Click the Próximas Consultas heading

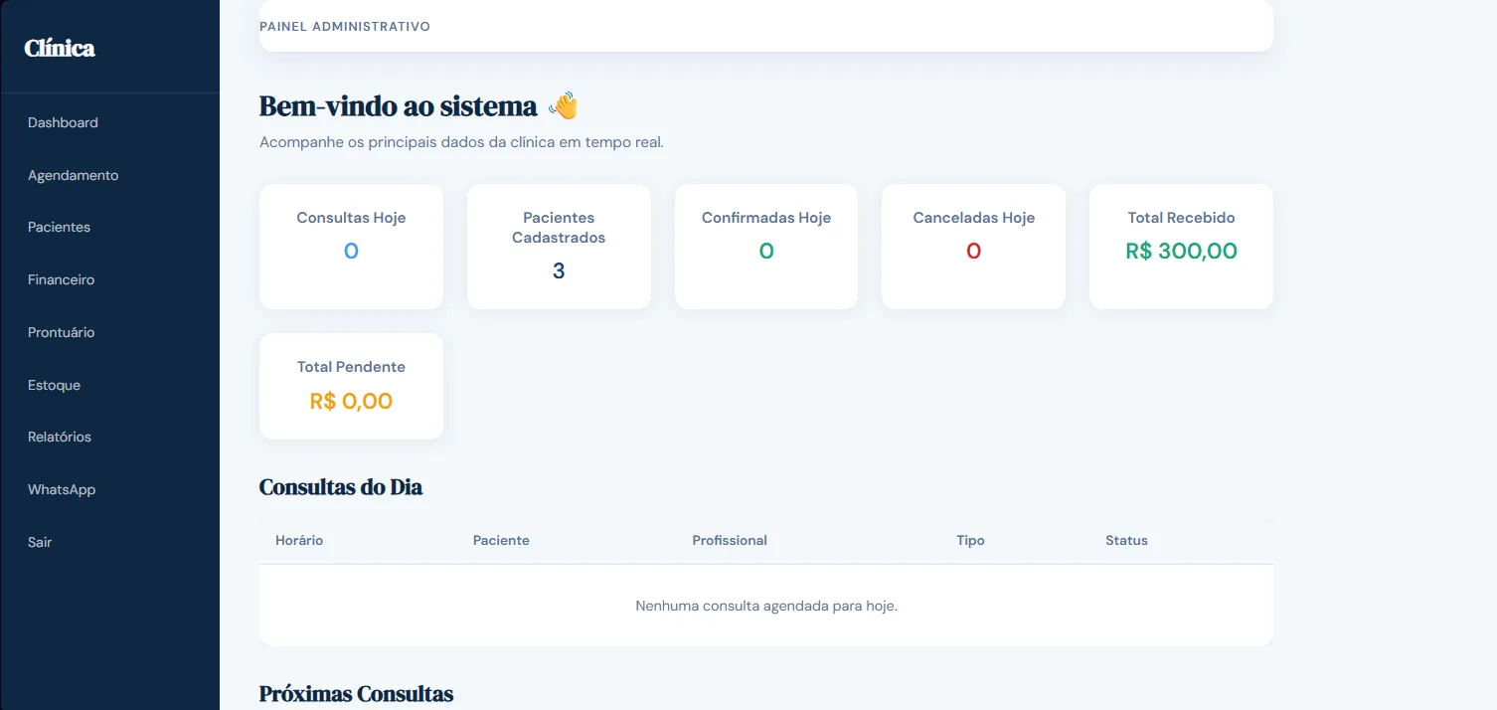point(356,693)
